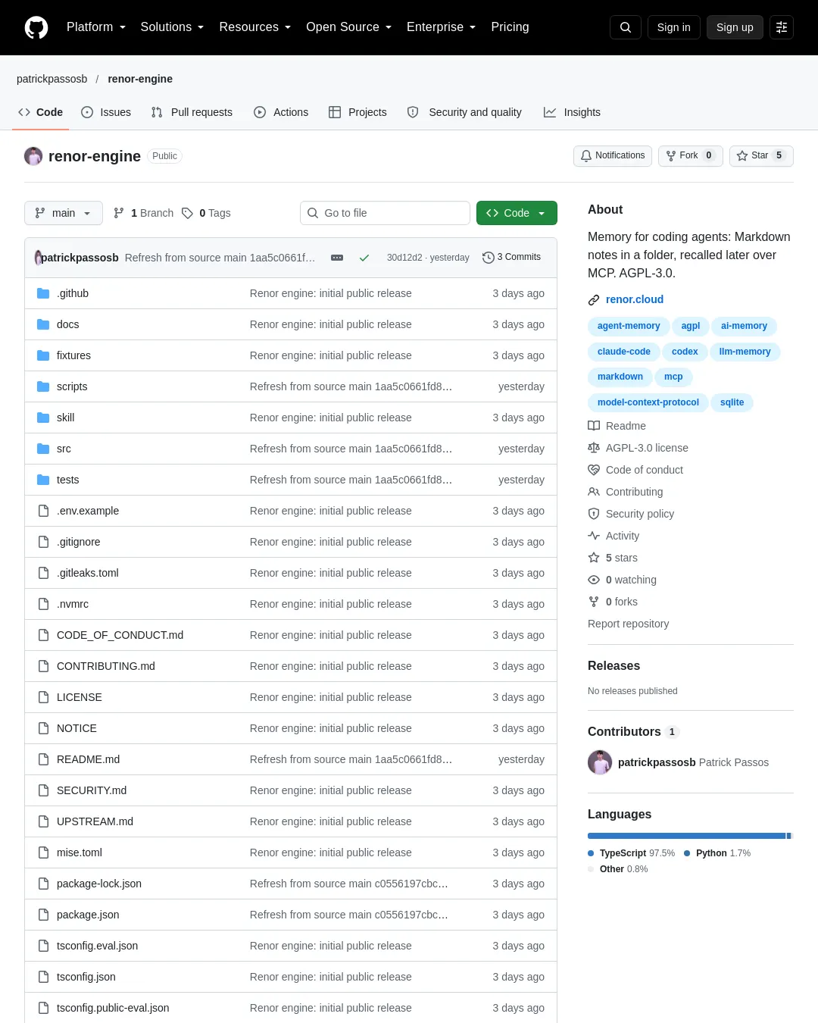Click the fixtures folder icon

43,355
